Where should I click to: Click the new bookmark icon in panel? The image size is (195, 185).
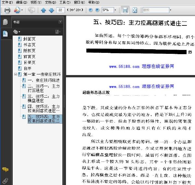58,32
